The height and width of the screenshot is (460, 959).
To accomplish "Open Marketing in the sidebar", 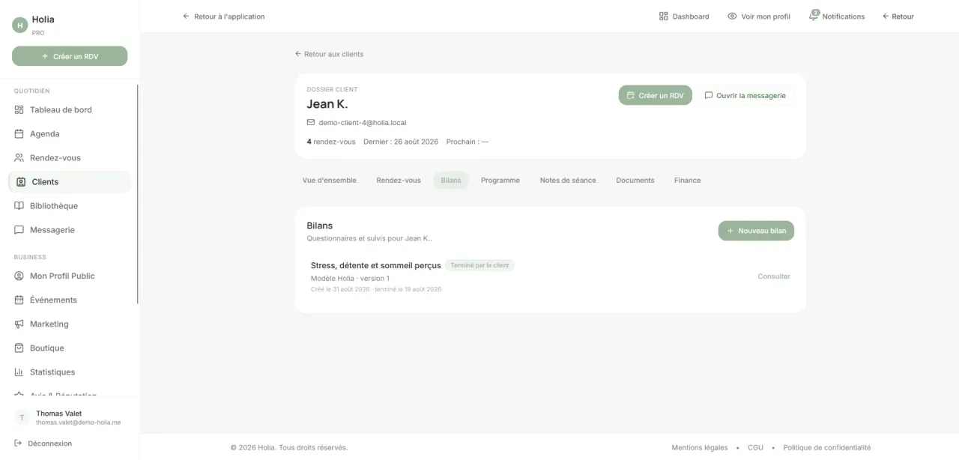I will pos(70,324).
